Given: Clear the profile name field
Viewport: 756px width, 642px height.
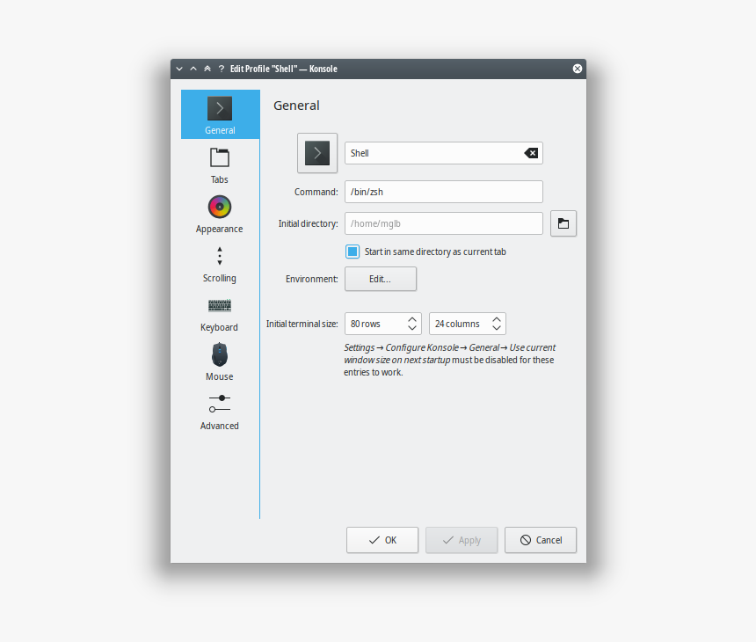Looking at the screenshot, I should 531,152.
